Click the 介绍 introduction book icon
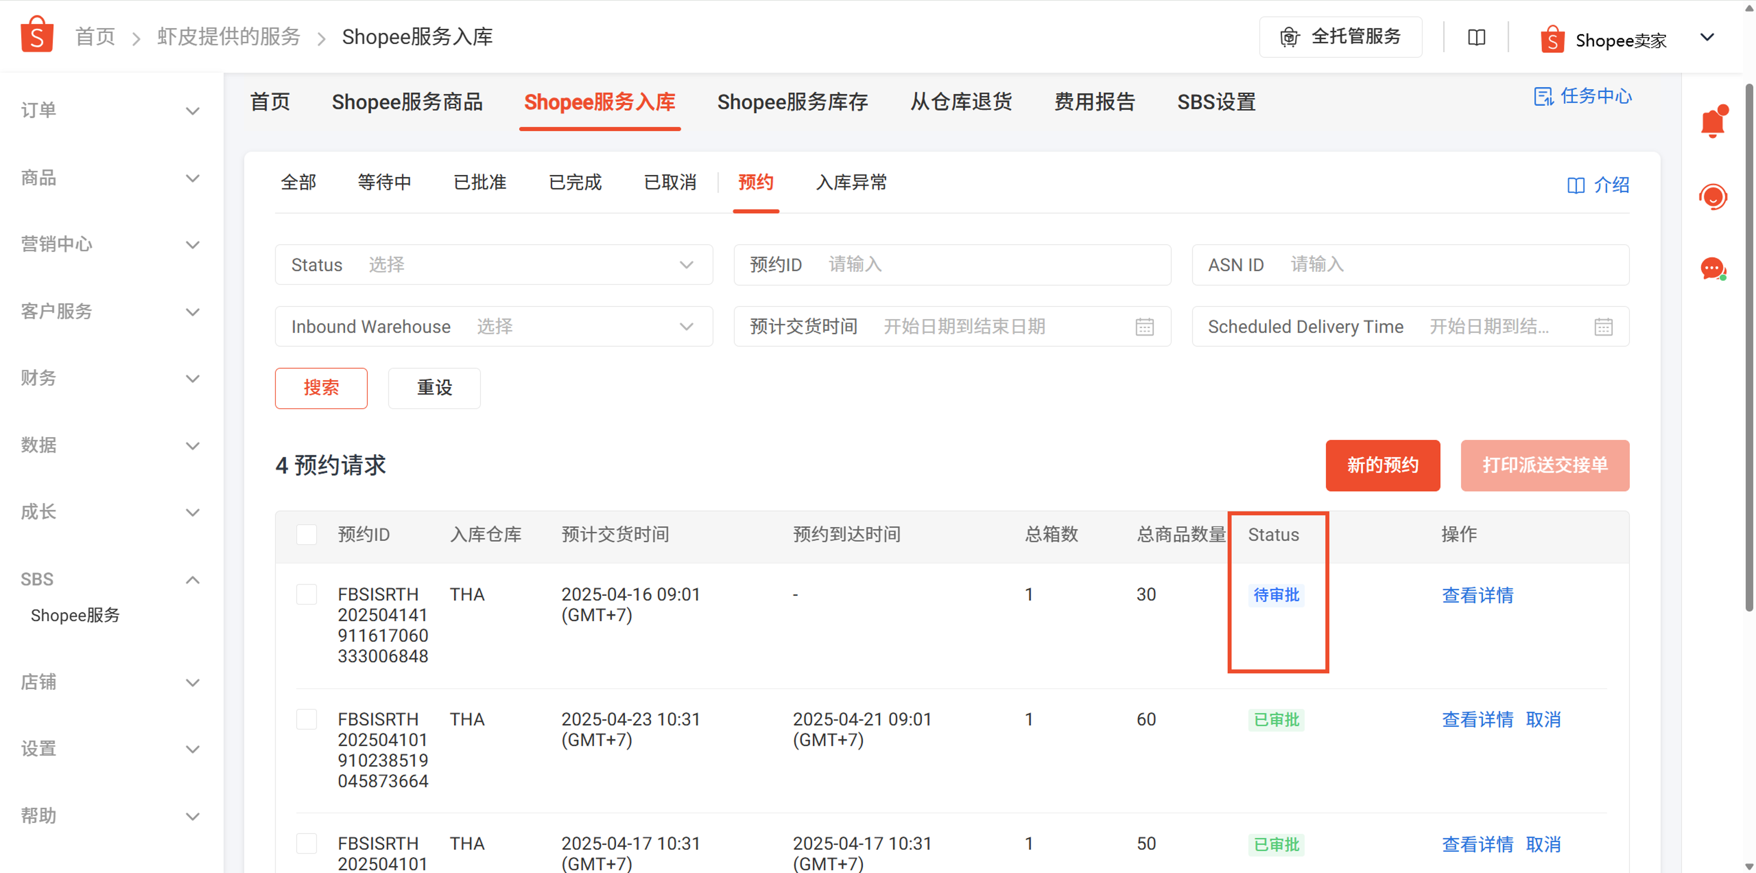The height and width of the screenshot is (873, 1756). point(1575,186)
